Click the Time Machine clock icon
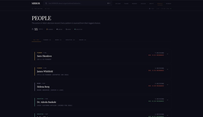203x117 pixels. [32, 9]
